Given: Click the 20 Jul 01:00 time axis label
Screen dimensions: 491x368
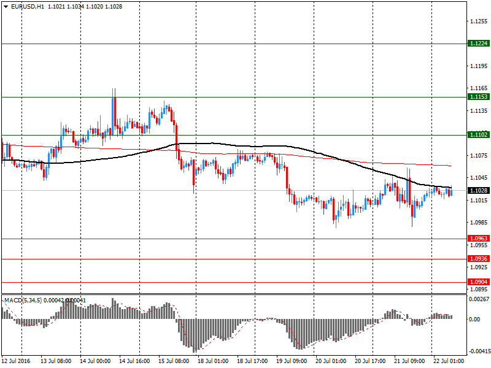Looking at the screenshot, I should (x=331, y=361).
